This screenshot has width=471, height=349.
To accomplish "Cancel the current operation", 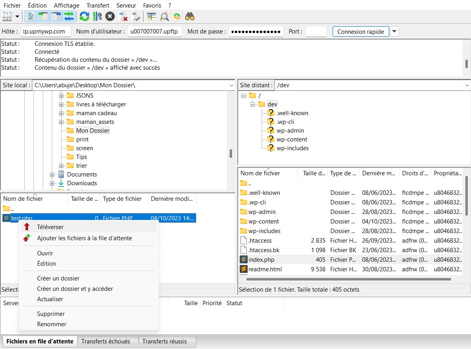I will point(110,16).
